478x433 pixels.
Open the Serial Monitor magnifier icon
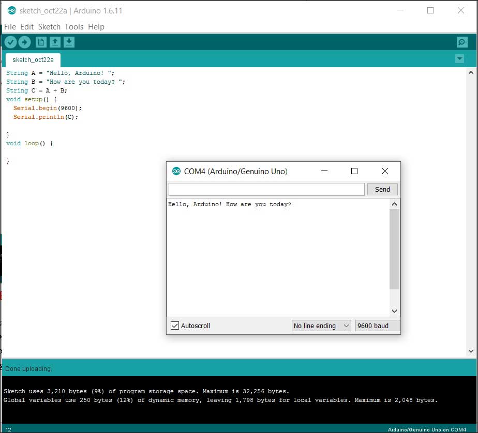pyautogui.click(x=462, y=42)
